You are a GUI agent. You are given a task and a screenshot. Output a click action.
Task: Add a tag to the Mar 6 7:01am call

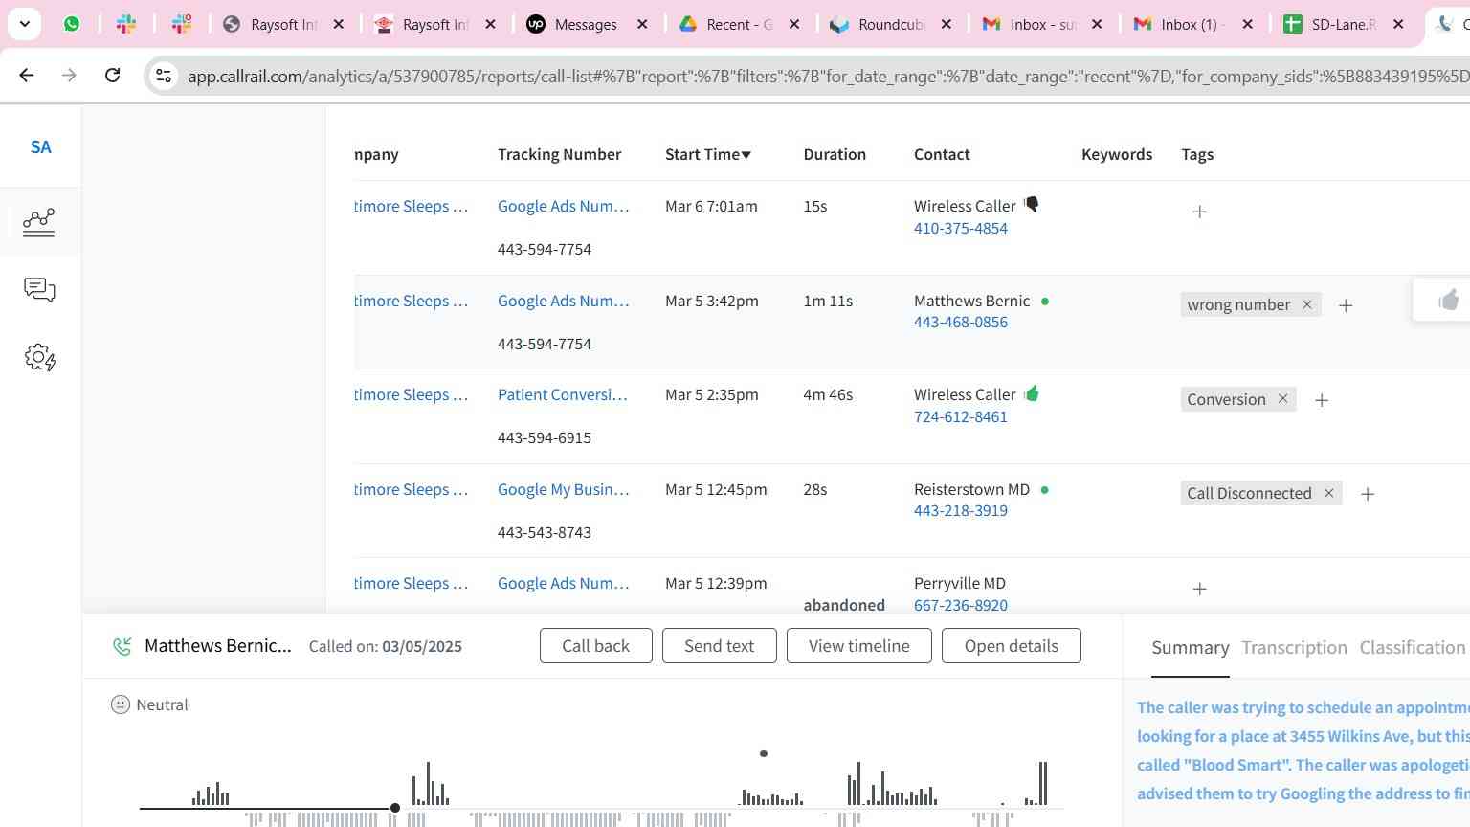point(1199,212)
